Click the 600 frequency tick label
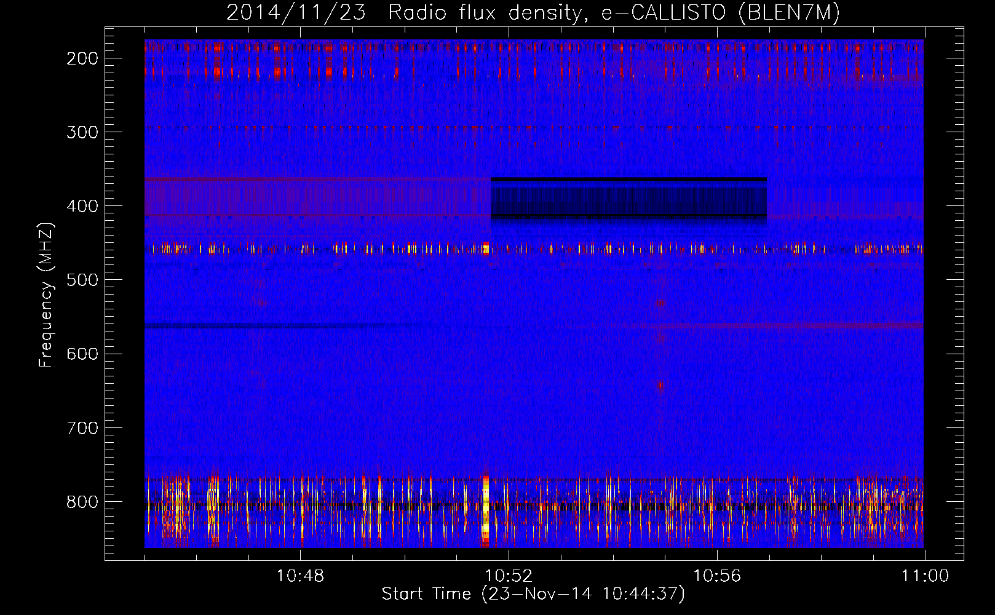Viewport: 995px width, 615px height. (82, 354)
